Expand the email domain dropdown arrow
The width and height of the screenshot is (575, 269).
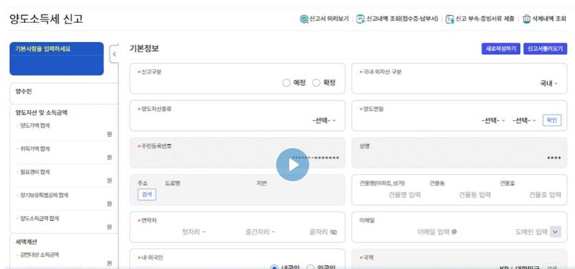click(x=556, y=232)
